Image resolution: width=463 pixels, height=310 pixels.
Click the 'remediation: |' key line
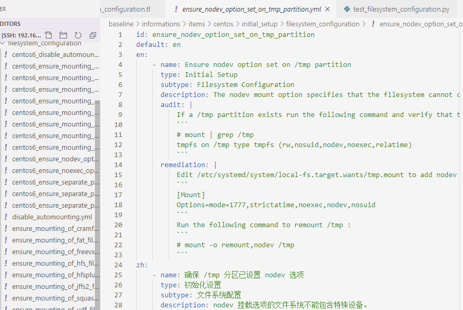[188, 164]
